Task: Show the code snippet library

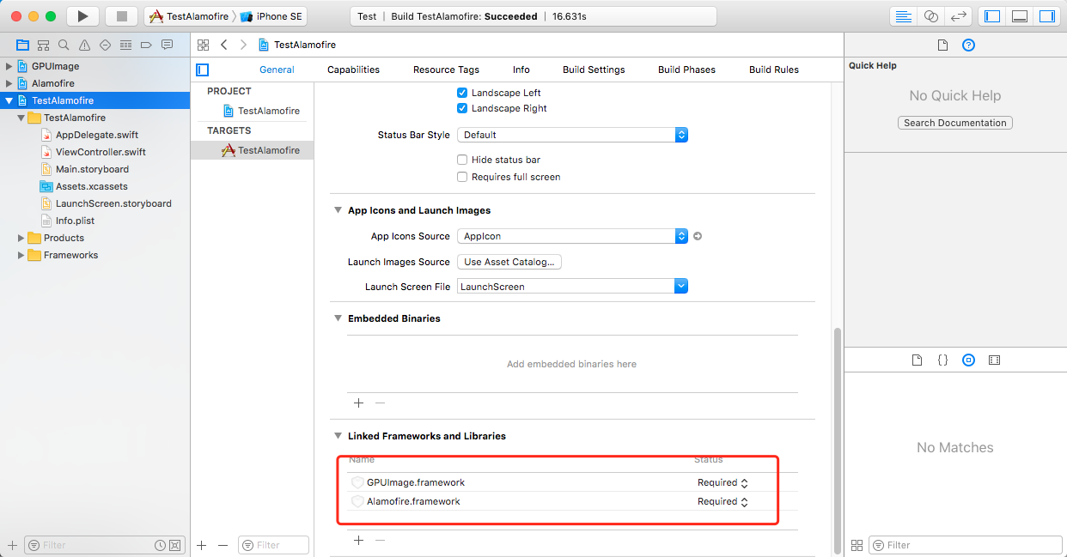Action: [942, 360]
